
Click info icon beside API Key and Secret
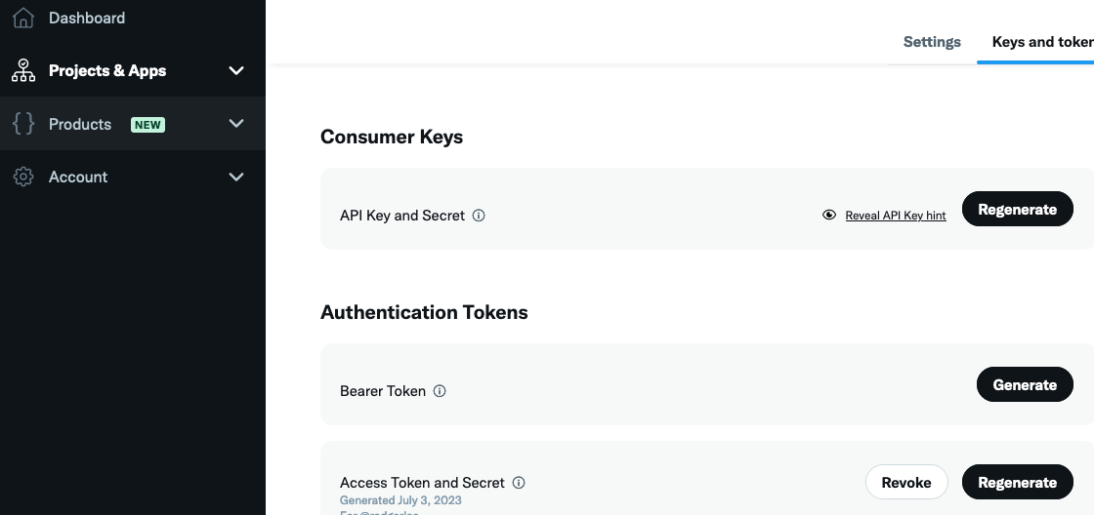pyautogui.click(x=479, y=216)
